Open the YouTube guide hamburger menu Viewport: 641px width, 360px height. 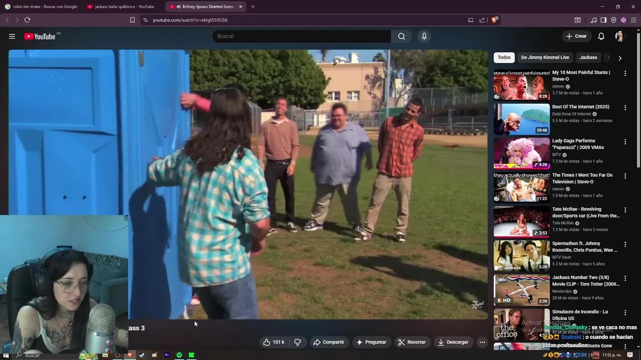12,36
